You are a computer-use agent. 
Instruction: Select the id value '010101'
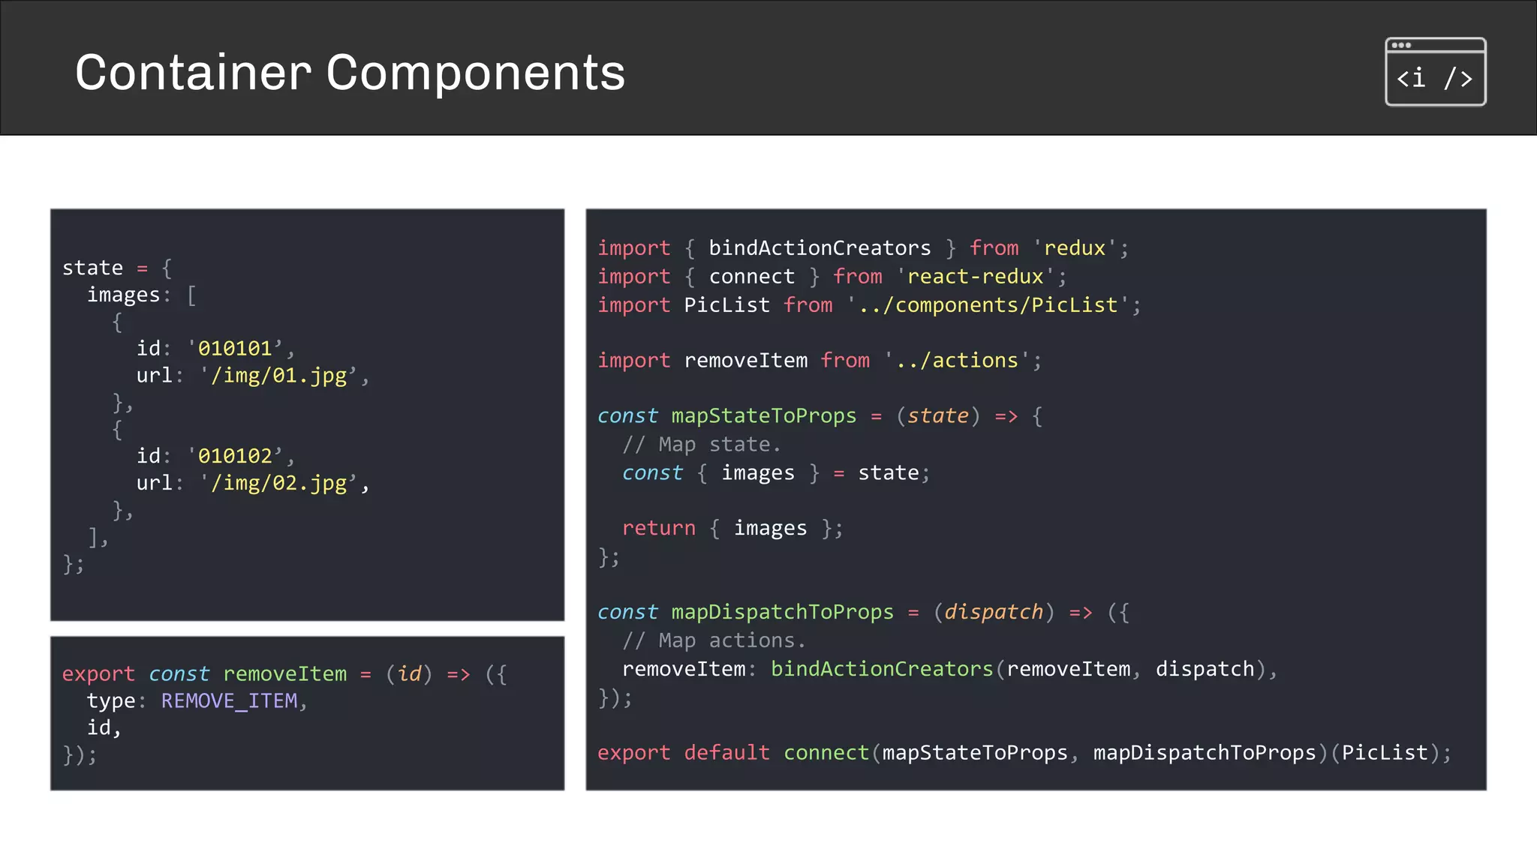234,348
